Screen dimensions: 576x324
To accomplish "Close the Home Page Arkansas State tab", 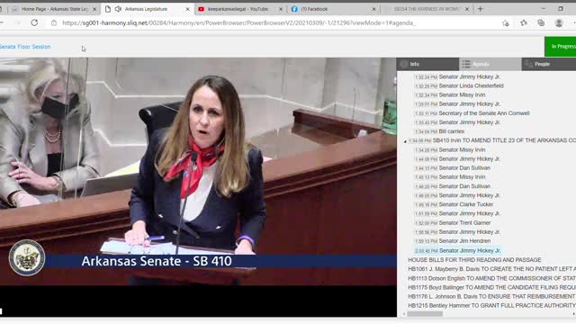I will click(x=94, y=9).
